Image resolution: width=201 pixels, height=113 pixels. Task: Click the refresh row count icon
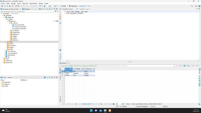point(122,104)
